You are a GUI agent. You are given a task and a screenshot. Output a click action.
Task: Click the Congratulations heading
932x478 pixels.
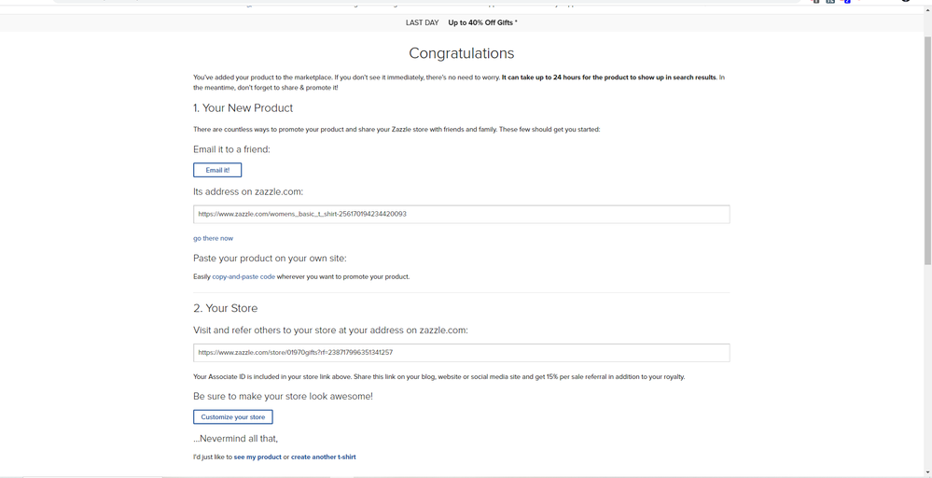(461, 53)
